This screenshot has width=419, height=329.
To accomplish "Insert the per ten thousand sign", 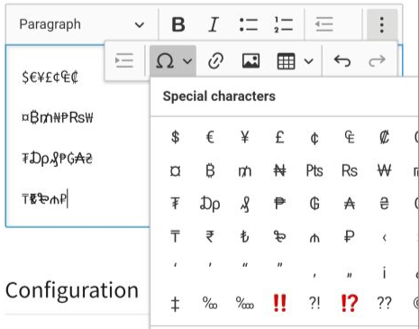I will [x=245, y=304].
